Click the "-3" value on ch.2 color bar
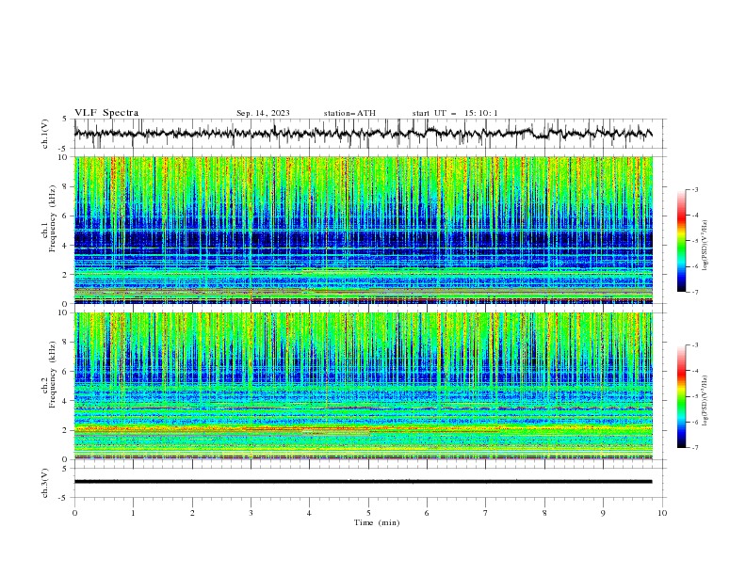This screenshot has width=746, height=576. coord(694,345)
